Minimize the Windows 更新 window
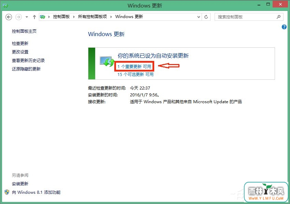This screenshot has width=290, height=204. [x=259, y=4]
